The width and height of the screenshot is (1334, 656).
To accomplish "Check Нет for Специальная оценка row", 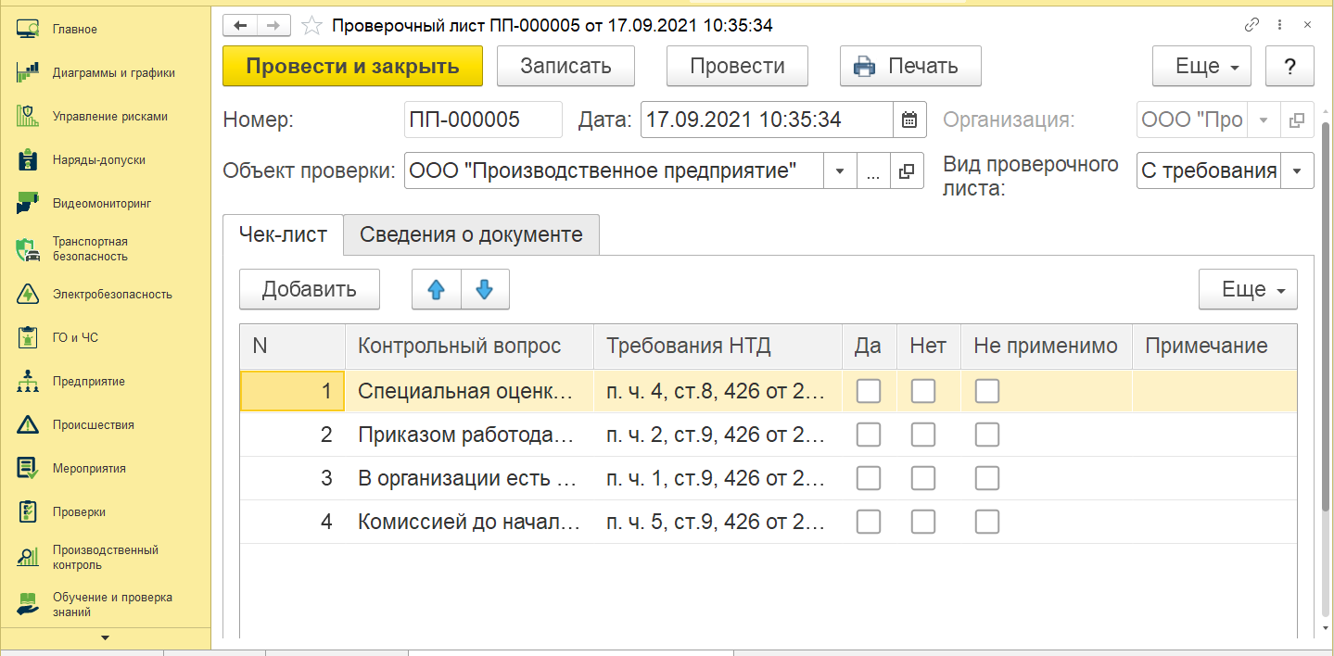I will (x=923, y=391).
